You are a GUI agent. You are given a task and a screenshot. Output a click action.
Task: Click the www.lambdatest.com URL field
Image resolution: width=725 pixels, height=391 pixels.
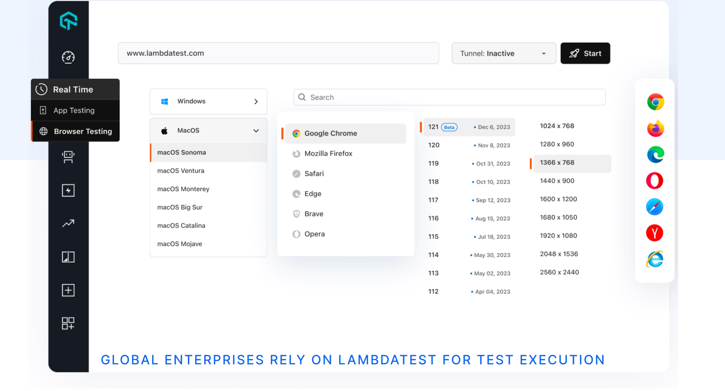pyautogui.click(x=278, y=53)
